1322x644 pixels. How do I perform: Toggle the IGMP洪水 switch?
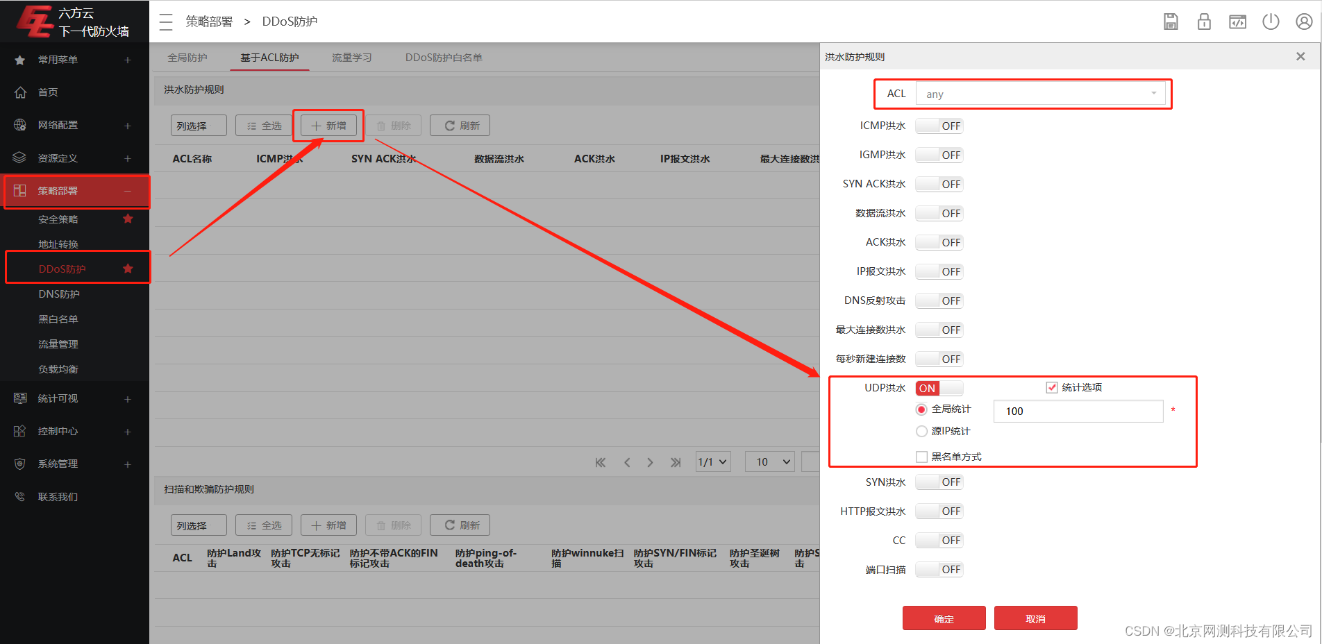[x=939, y=155]
